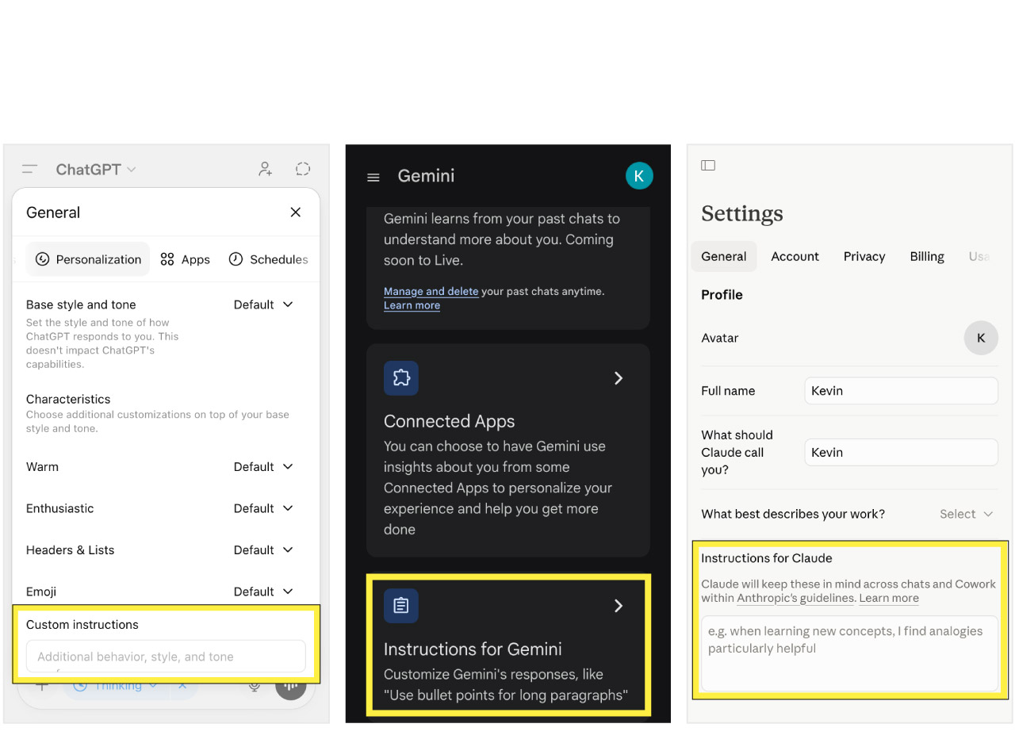This screenshot has width=1015, height=739.
Task: Open the Schedules tab in ChatGPT
Action: (268, 259)
